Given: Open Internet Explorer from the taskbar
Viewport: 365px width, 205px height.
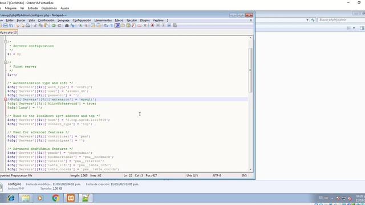Looking at the screenshot, I should (11, 198).
